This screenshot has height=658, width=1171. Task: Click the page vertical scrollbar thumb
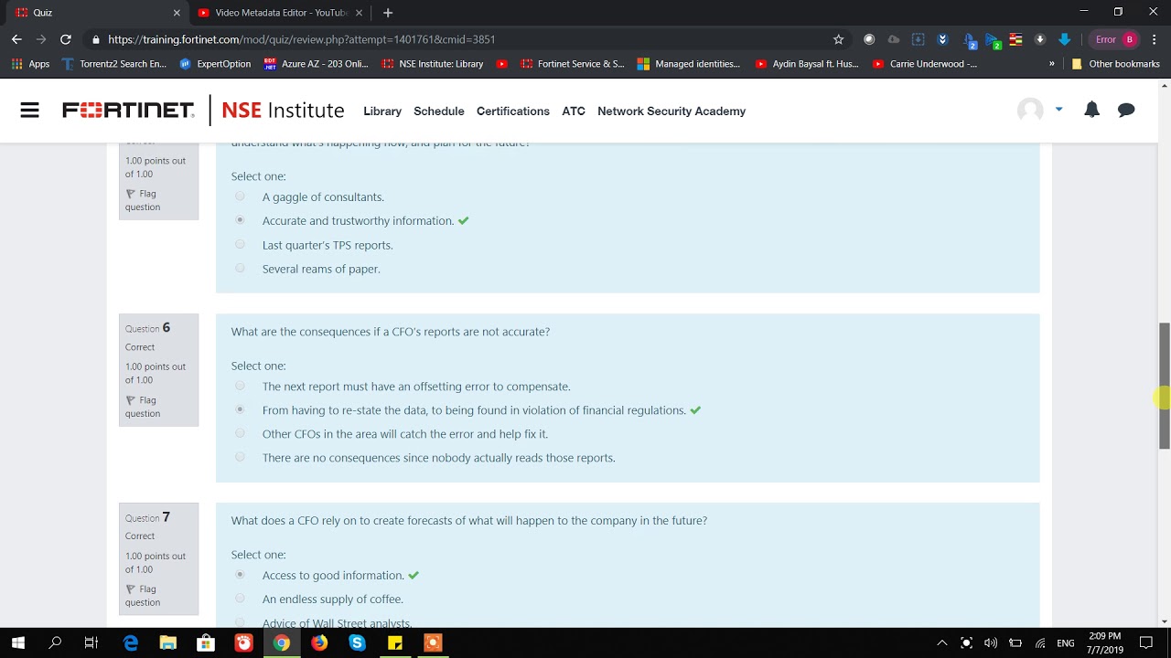point(1164,386)
